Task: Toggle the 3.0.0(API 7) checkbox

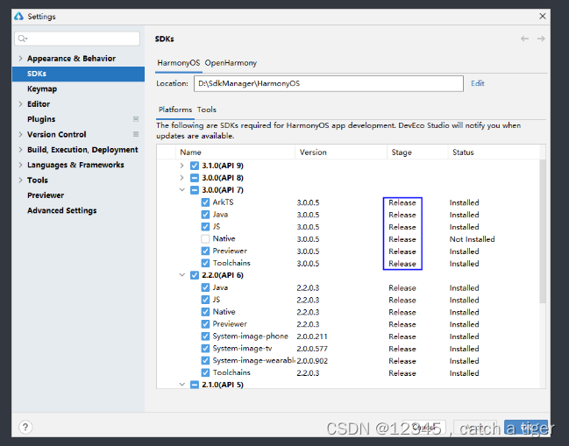Action: point(195,190)
